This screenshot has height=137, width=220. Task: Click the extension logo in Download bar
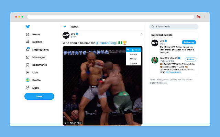pos(128,50)
